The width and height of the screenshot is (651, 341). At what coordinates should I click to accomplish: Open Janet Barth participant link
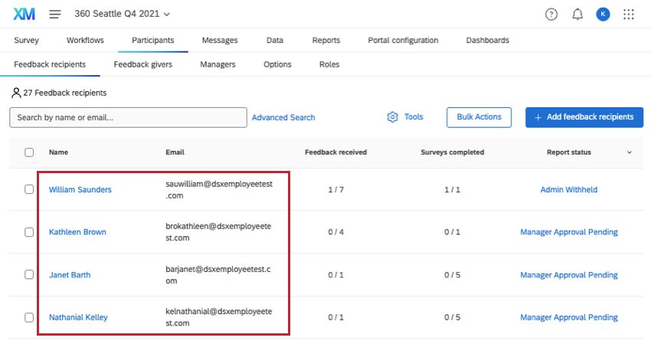pyautogui.click(x=70, y=275)
